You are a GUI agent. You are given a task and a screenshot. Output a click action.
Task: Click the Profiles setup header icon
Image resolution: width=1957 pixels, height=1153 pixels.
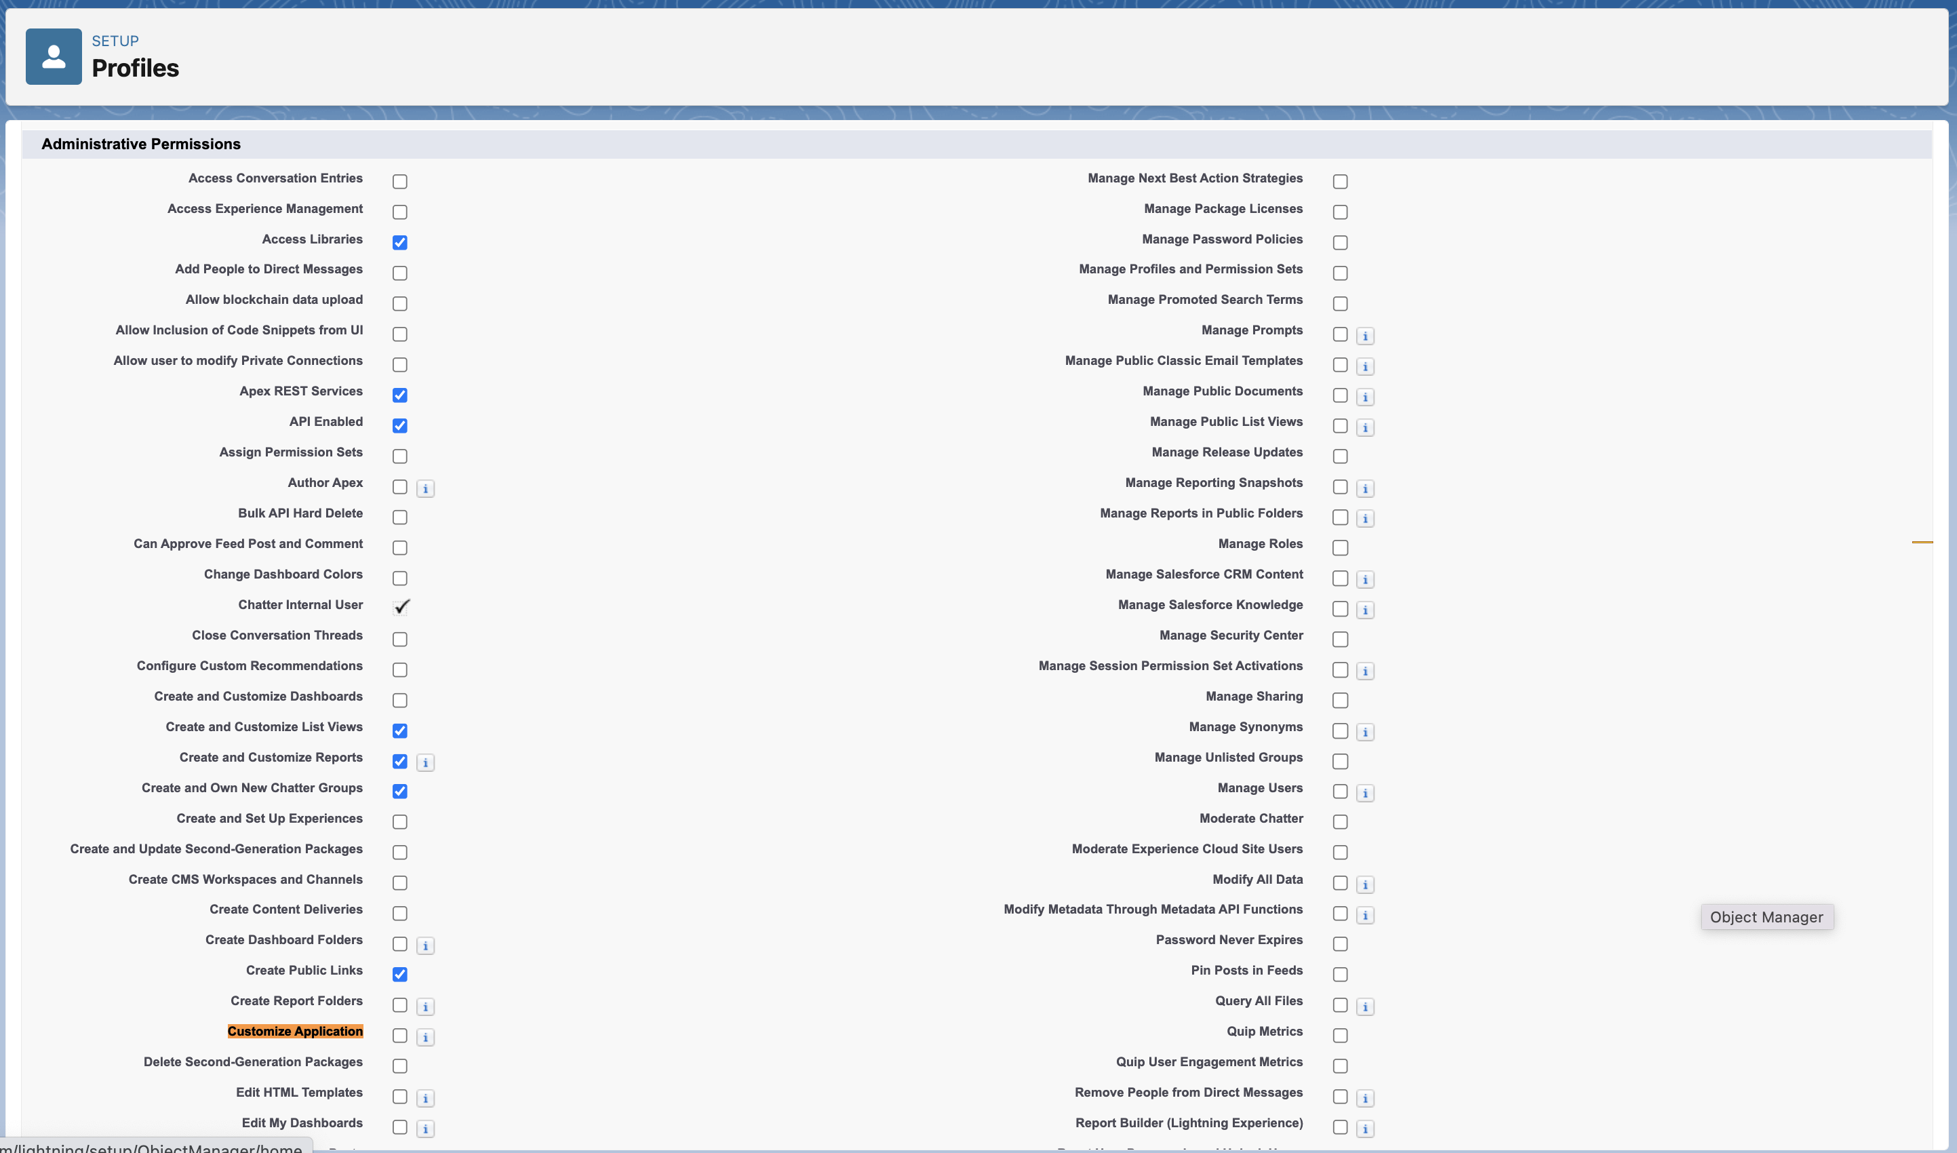point(54,57)
